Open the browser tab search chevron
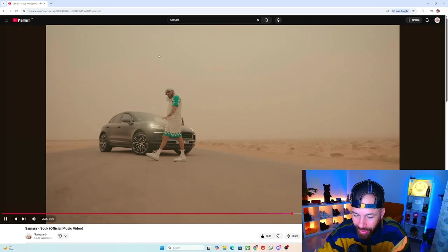Screen dimensions: 448x252 pyautogui.click(x=3, y=3)
